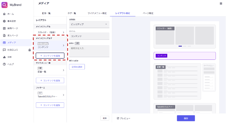Open 分析 chart in the sidebar

coord(9,57)
